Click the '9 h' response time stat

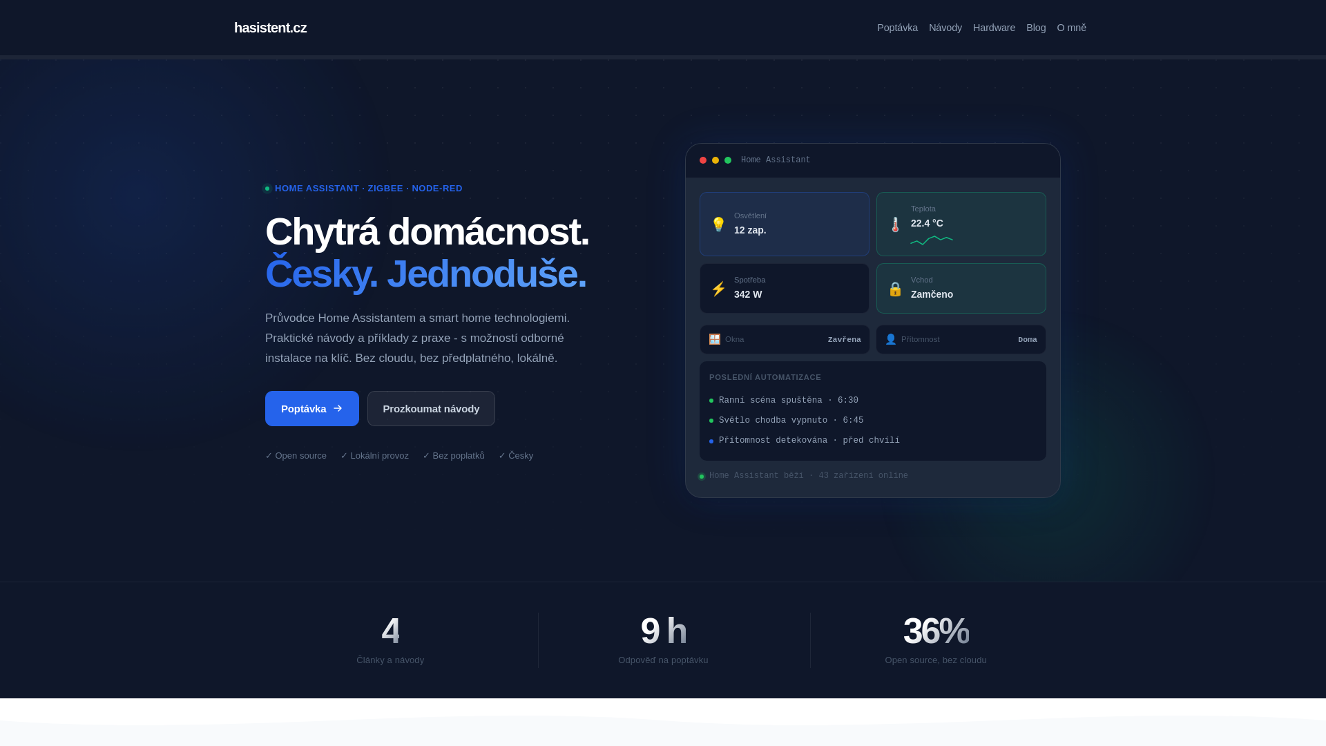pyautogui.click(x=663, y=631)
